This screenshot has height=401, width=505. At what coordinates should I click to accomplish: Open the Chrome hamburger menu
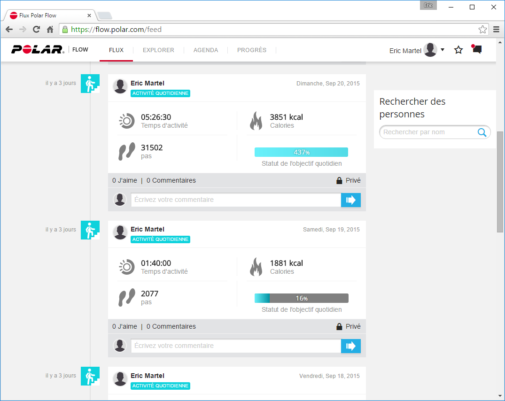496,30
